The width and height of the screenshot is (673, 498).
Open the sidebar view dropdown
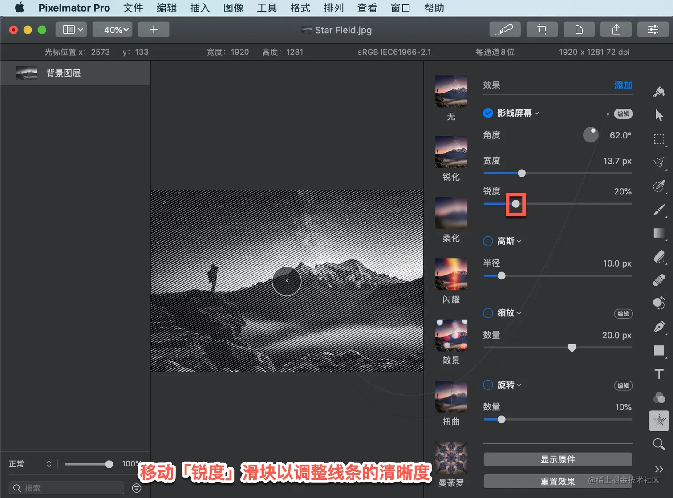coord(71,30)
